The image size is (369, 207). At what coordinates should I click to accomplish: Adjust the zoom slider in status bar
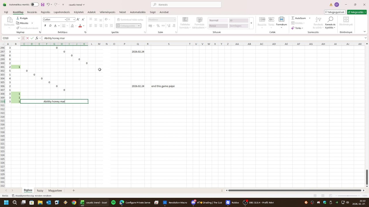pyautogui.click(x=348, y=195)
